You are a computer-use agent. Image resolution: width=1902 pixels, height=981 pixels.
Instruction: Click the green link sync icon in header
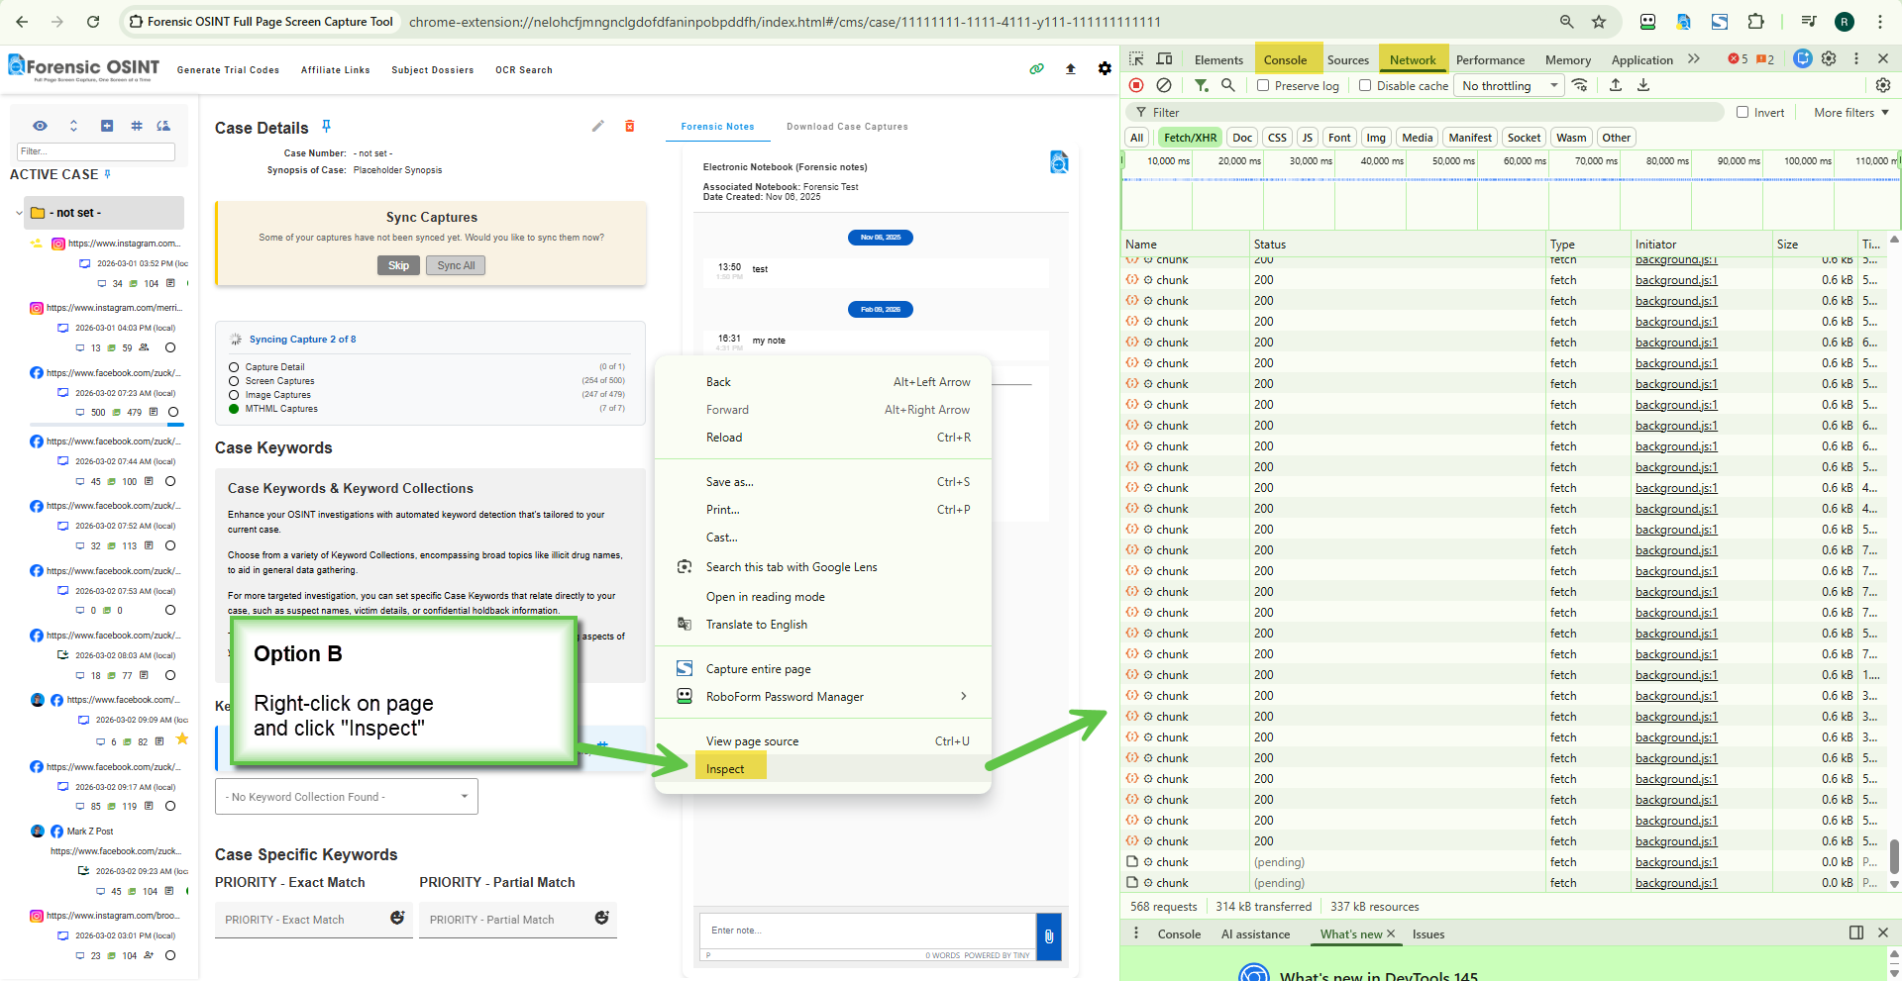pos(1036,69)
